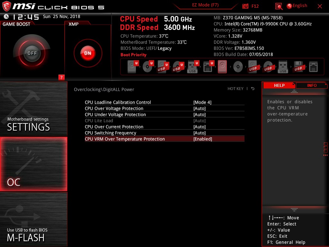
Task: Click the highlighted legacy hard disk boot device
Action: (222, 66)
